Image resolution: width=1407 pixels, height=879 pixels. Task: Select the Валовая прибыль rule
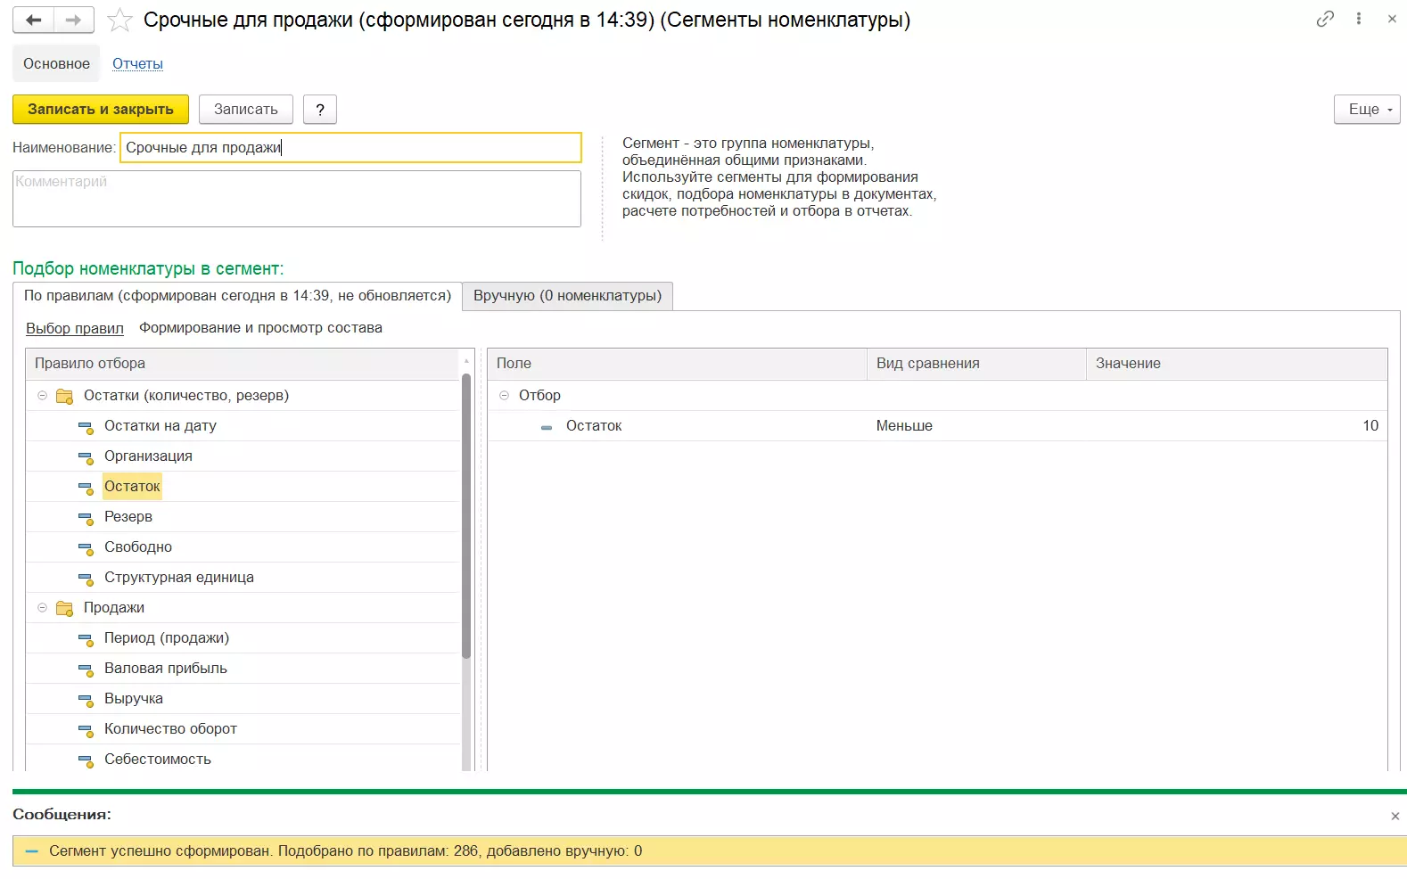point(166,669)
